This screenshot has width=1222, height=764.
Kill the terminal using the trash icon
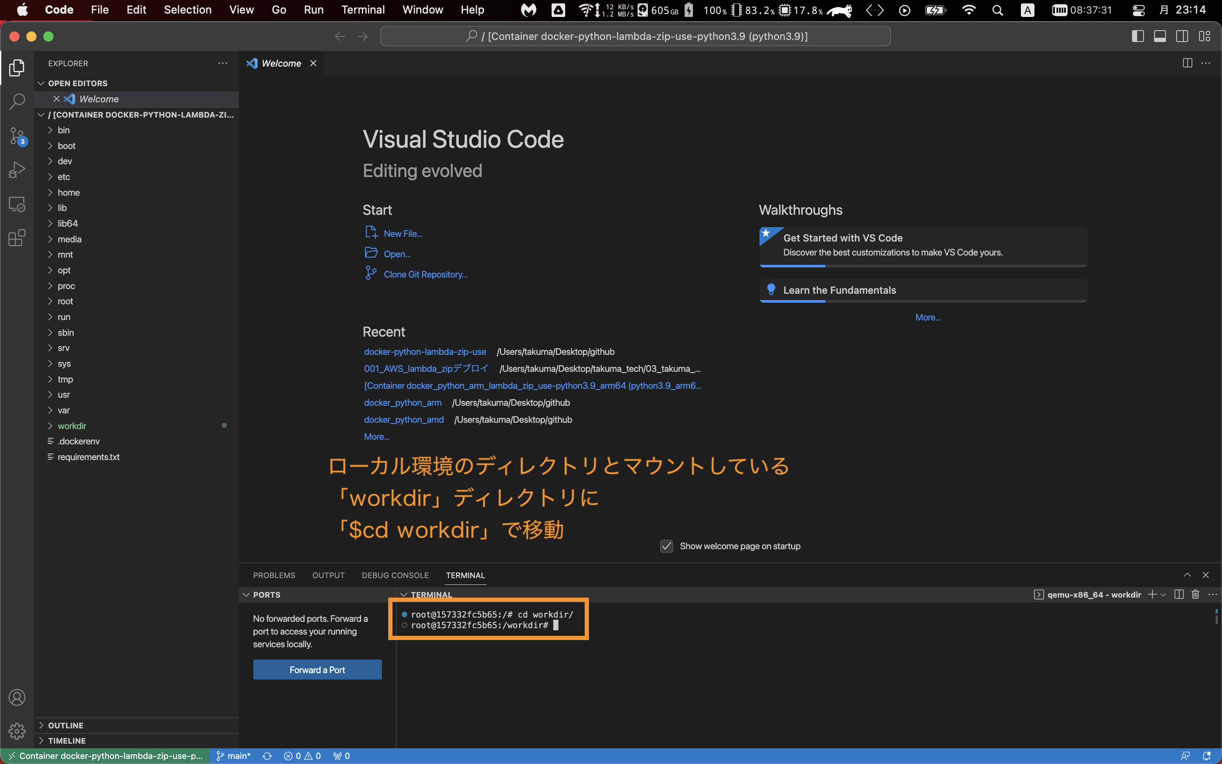click(1195, 594)
